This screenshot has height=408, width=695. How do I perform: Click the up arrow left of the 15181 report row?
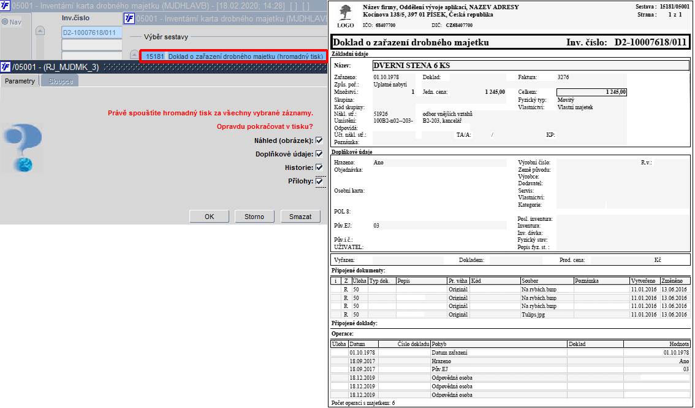click(135, 55)
